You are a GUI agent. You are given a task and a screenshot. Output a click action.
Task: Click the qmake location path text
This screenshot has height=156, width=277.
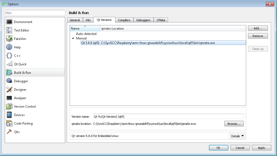[x=145, y=124]
